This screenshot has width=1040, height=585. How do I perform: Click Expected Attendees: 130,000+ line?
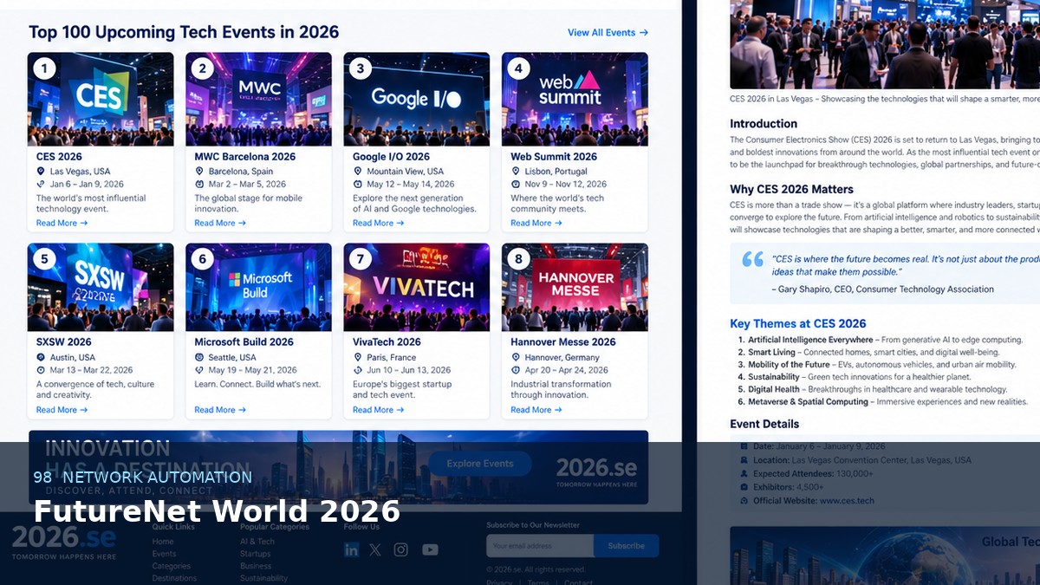coord(814,474)
